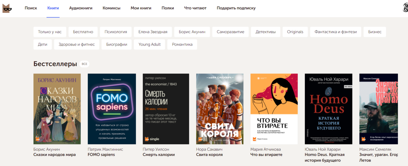Screen dimensions: 408x166
Task: Open Здоровье и фитнес category
Action: point(77,44)
